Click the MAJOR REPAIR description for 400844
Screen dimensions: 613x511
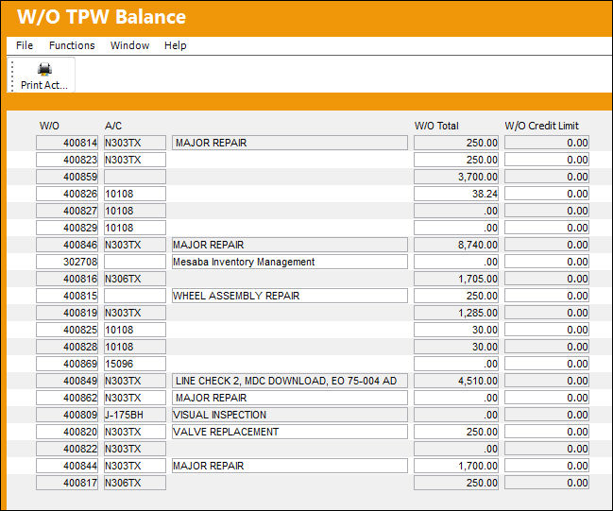pos(290,466)
